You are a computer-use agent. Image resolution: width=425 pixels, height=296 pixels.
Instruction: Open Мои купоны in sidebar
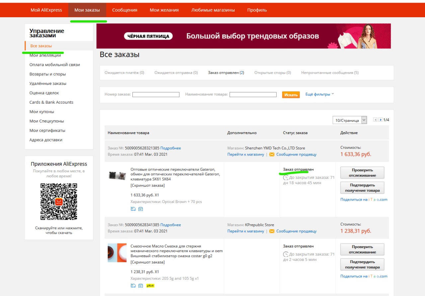42,112
